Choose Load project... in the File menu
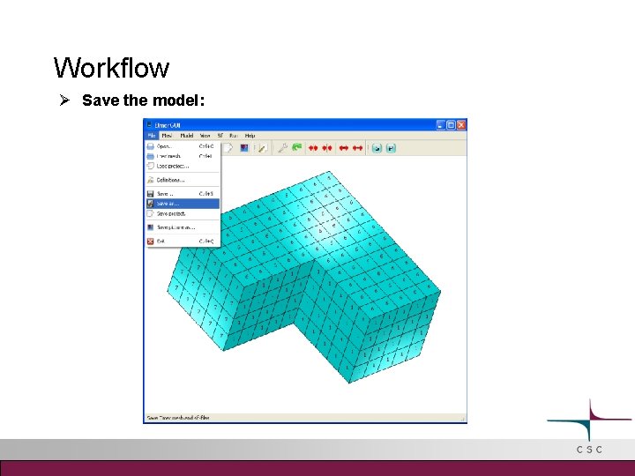The width and height of the screenshot is (635, 476). (183, 166)
